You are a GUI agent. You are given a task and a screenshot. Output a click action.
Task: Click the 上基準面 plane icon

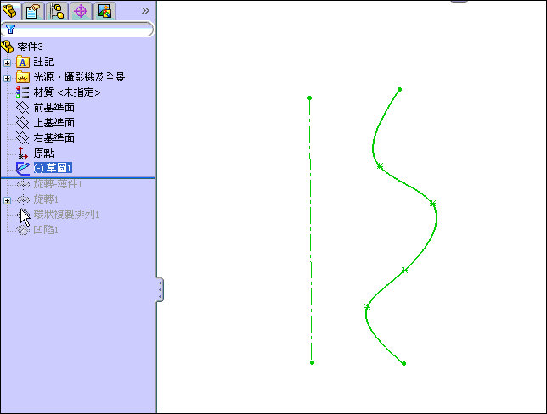pos(23,123)
